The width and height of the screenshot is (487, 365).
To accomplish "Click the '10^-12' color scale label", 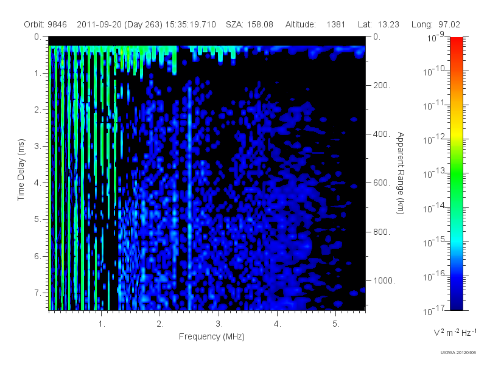I will [x=434, y=139].
